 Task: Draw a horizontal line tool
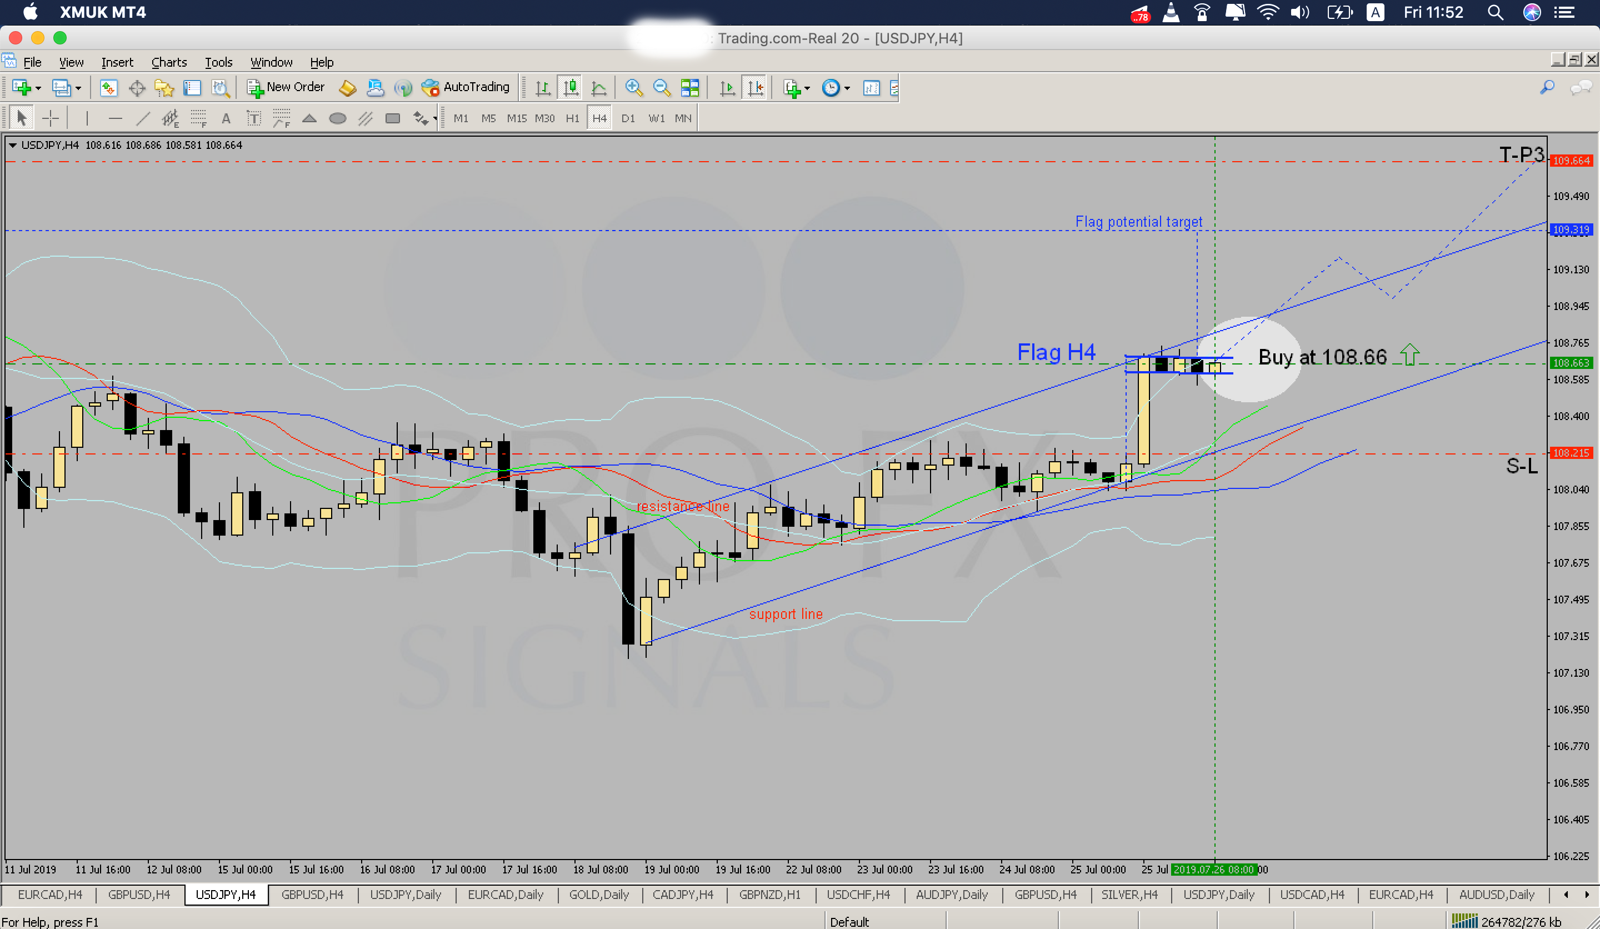point(115,118)
